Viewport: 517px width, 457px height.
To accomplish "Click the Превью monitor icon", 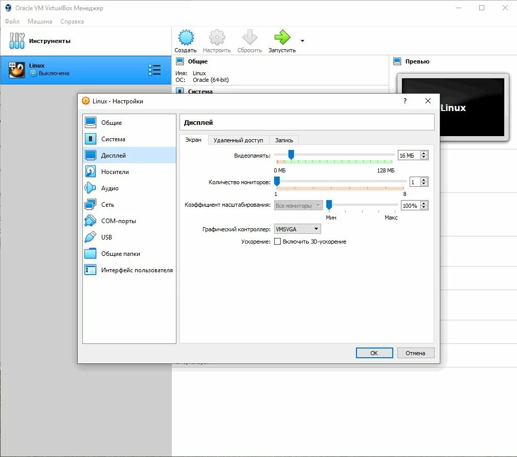I will pos(397,61).
